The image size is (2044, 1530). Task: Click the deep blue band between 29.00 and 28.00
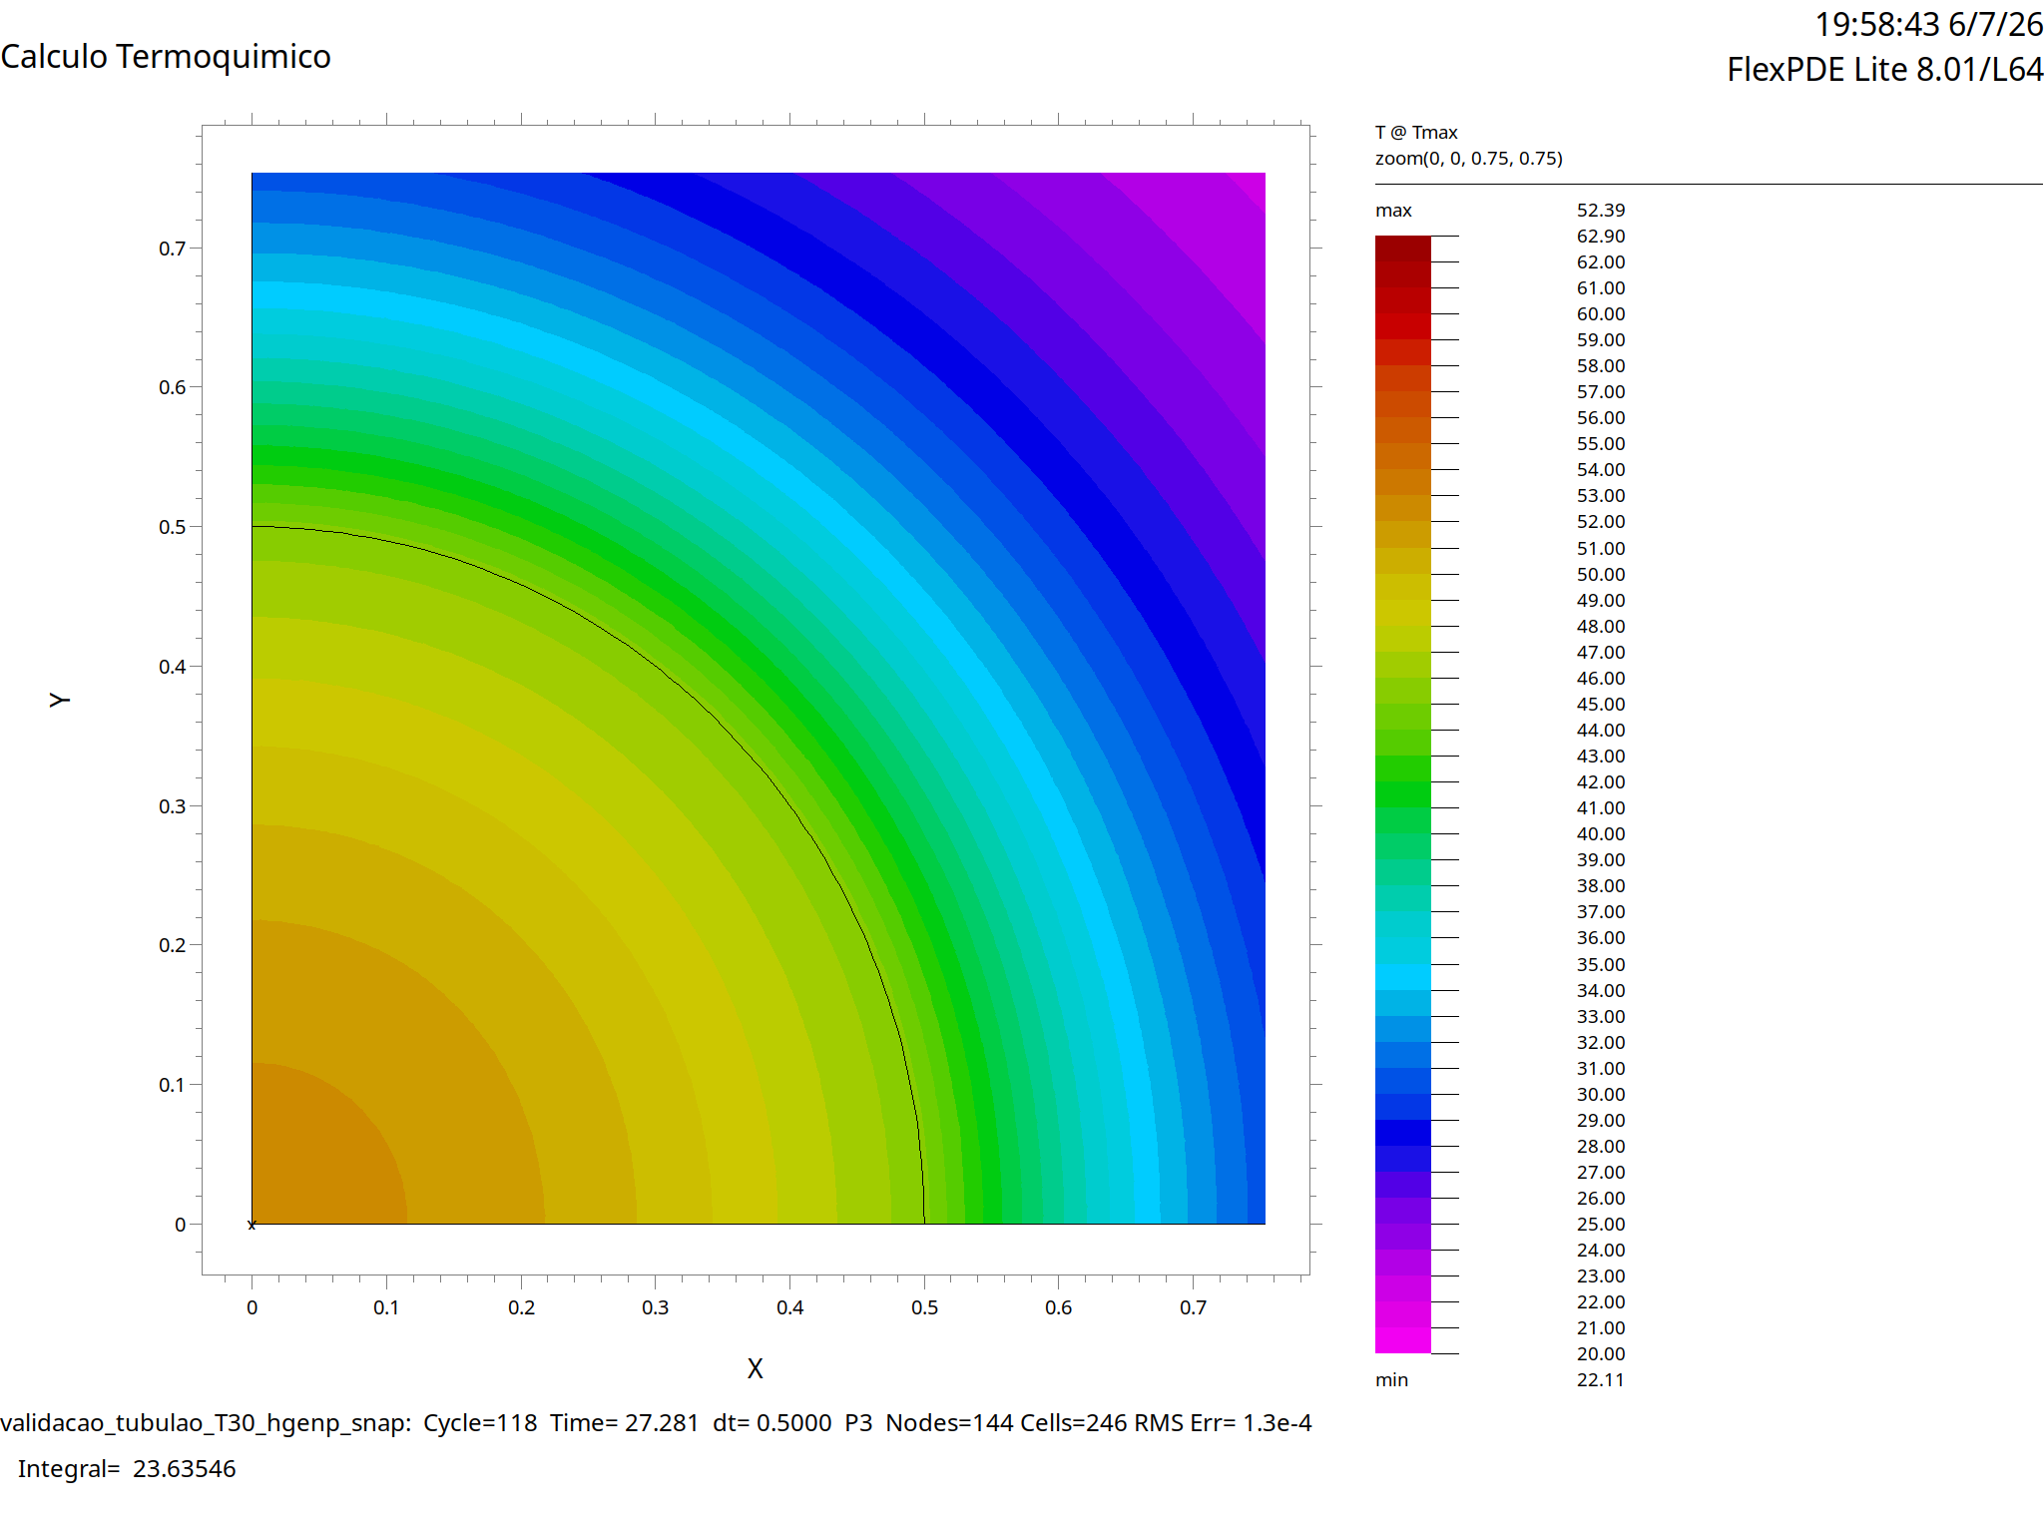1403,1133
